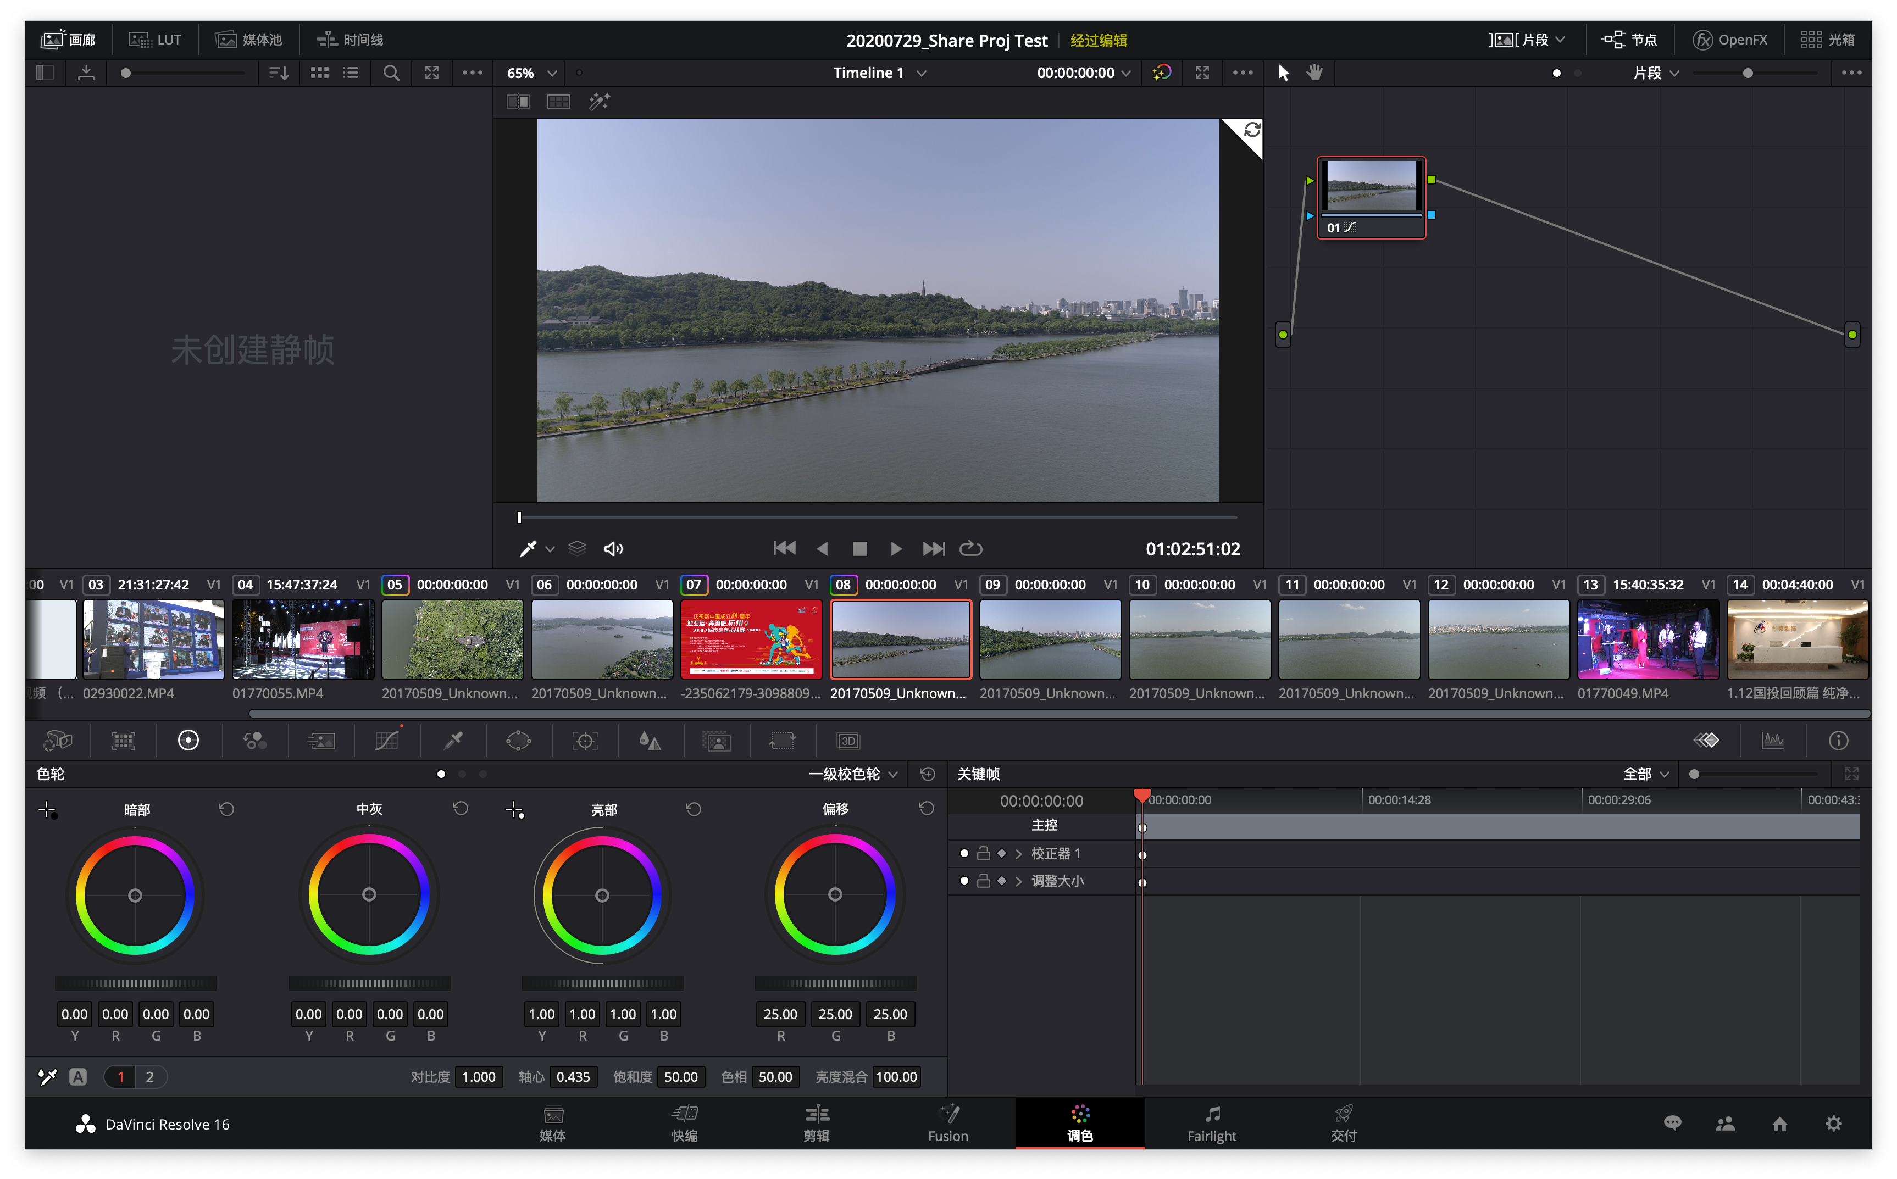1897x1179 pixels.
Task: Toggle the OpenFX panel button
Action: (x=1730, y=40)
